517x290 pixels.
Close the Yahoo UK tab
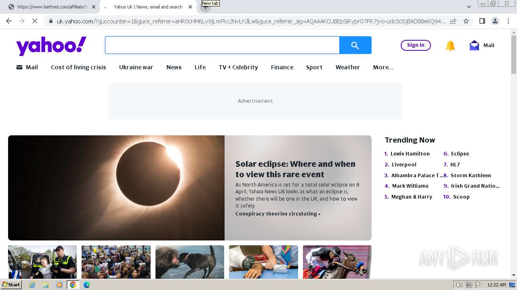pyautogui.click(x=190, y=7)
